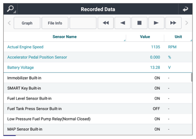The height and width of the screenshot is (139, 196).
Task: Select the Actual Engine Speed row
Action: (98, 47)
